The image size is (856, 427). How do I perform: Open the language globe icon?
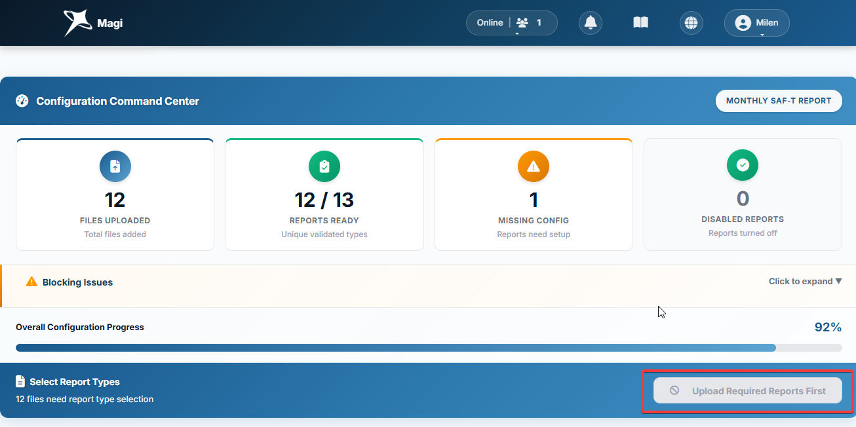(691, 23)
